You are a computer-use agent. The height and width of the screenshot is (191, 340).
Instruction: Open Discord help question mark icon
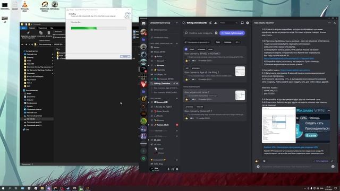(x=248, y=23)
